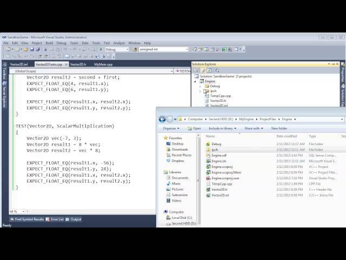Open the Error List pane
This screenshot has width=346, height=260.
tap(55, 219)
